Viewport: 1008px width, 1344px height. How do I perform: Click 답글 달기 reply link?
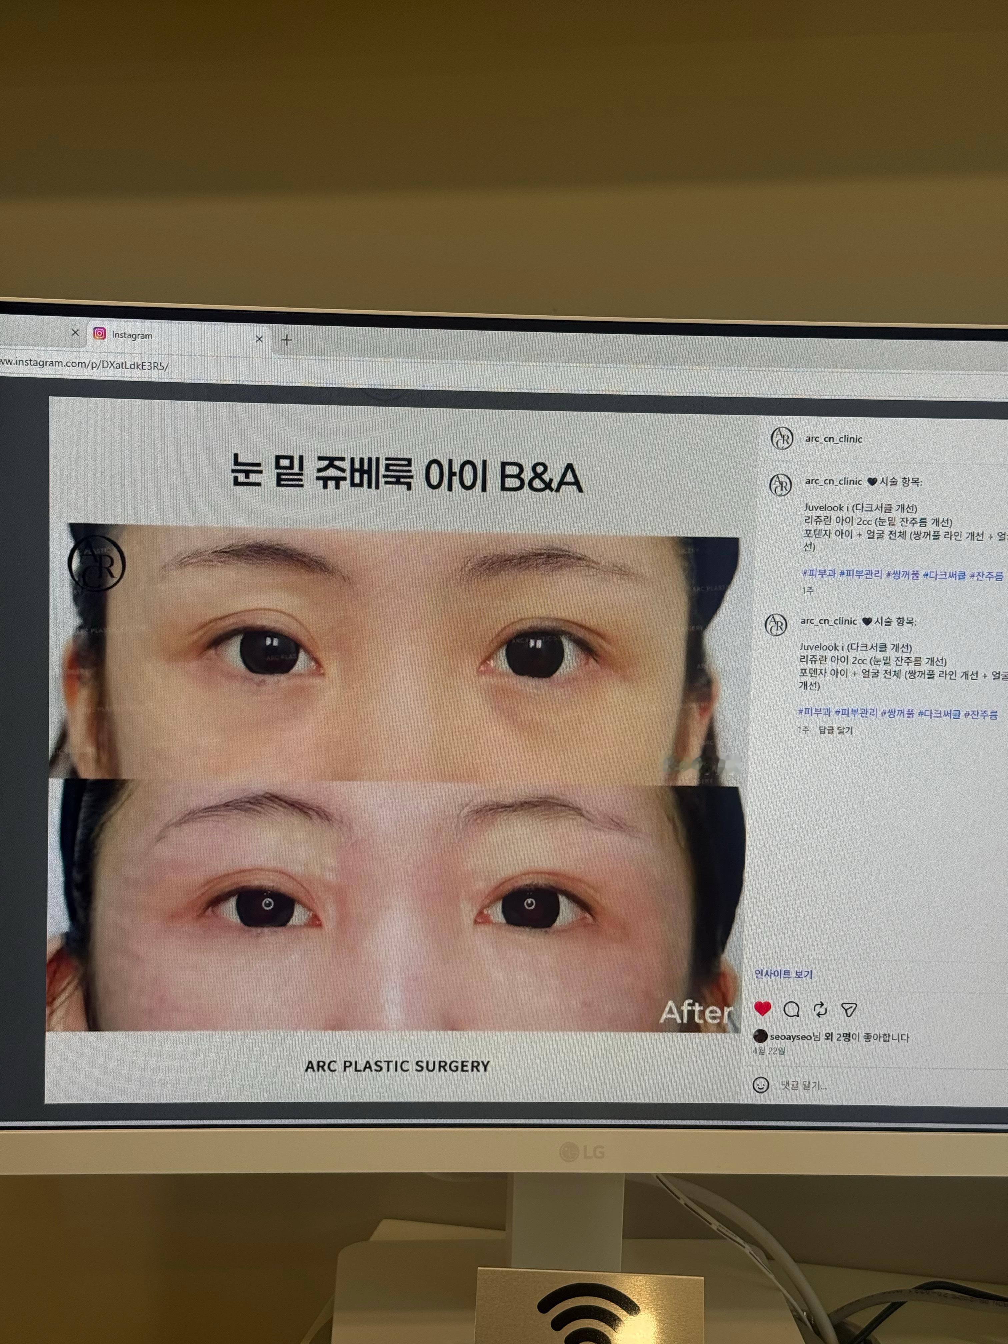[x=835, y=730]
